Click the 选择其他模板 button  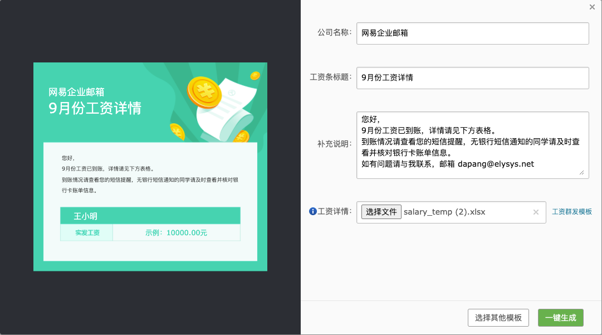[x=498, y=318]
